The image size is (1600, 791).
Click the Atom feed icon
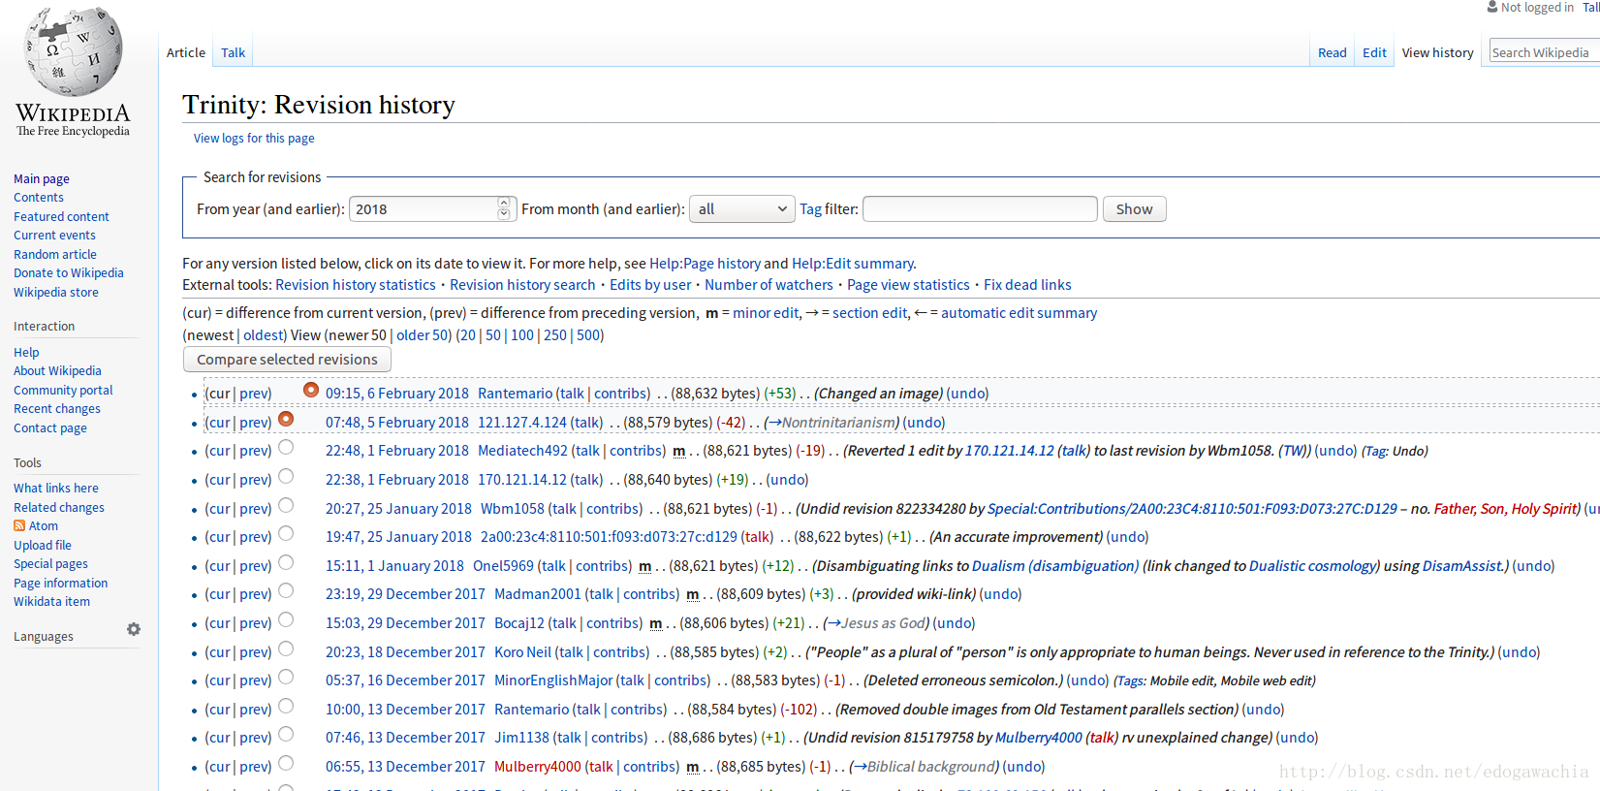click(19, 525)
